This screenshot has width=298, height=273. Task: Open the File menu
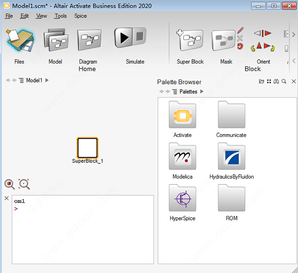point(9,16)
